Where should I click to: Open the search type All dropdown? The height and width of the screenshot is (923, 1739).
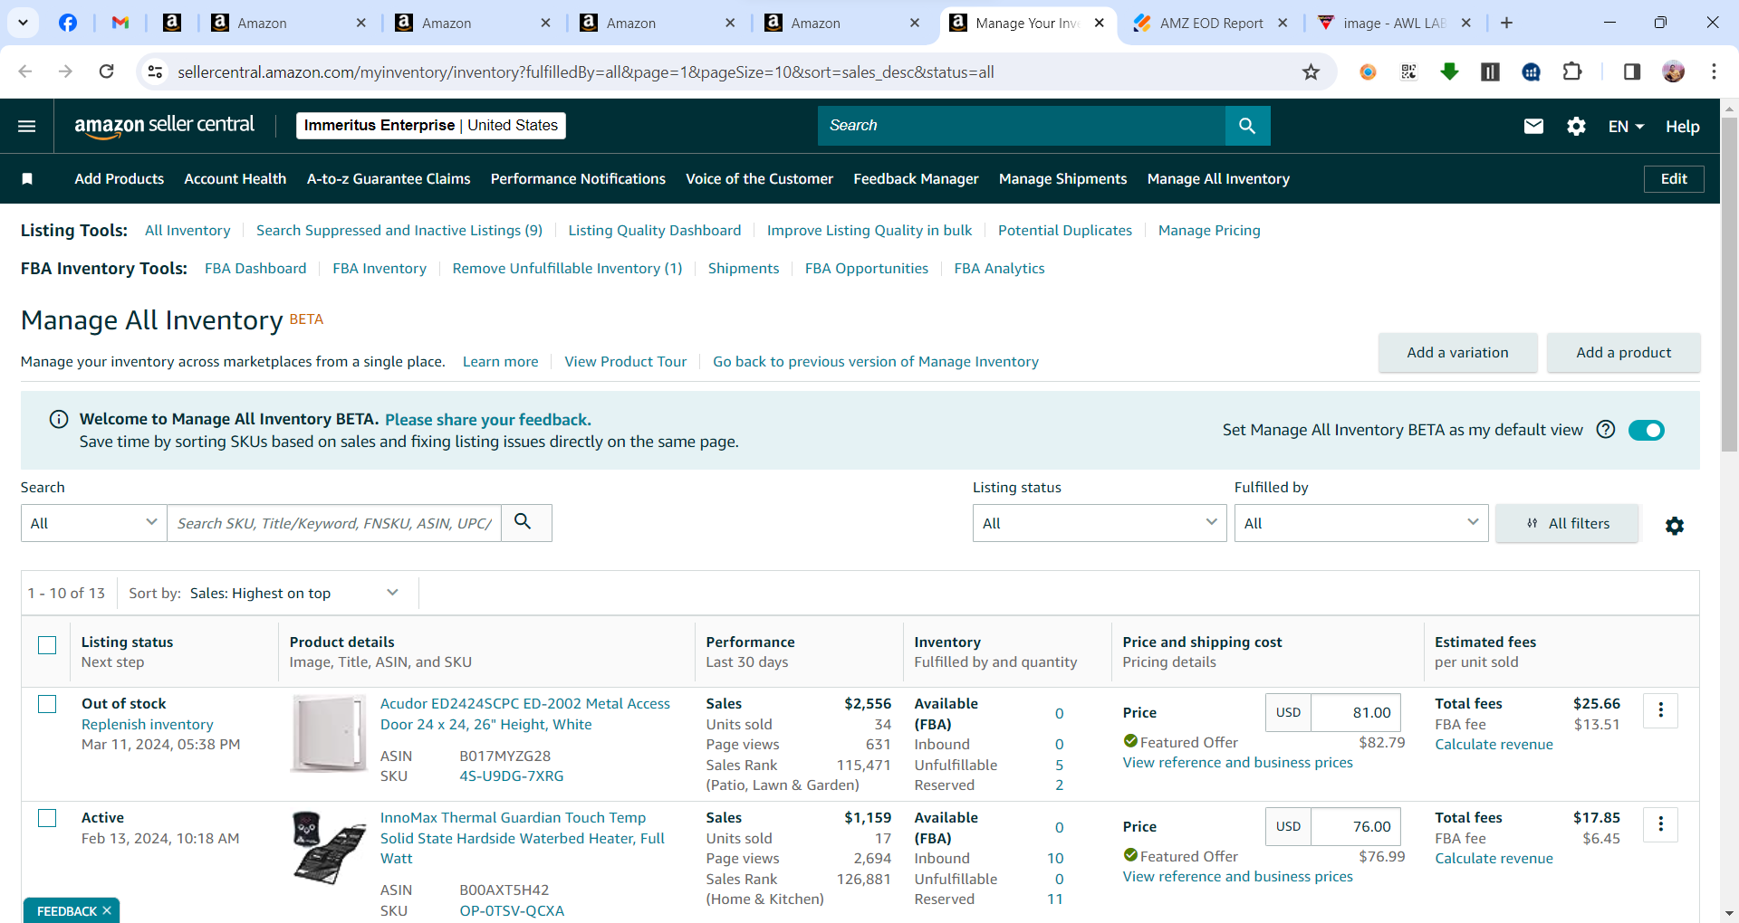click(x=94, y=523)
